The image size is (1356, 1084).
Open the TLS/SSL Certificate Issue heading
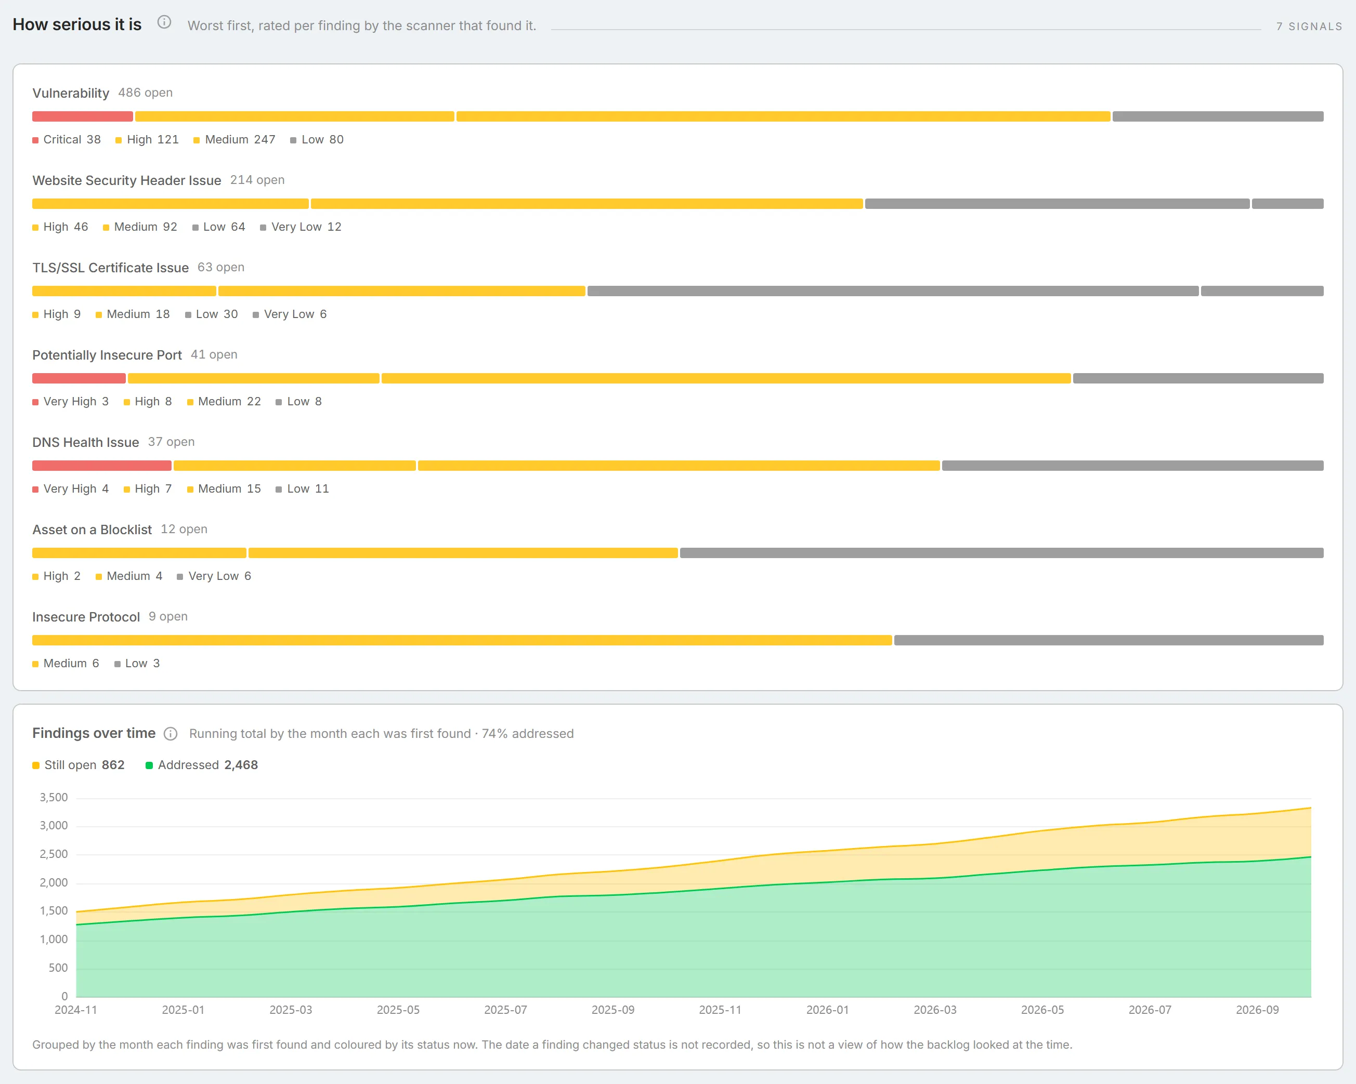(x=110, y=268)
